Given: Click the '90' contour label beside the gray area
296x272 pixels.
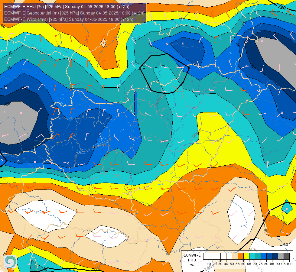Looking at the screenshot, I should [x=8, y=104].
